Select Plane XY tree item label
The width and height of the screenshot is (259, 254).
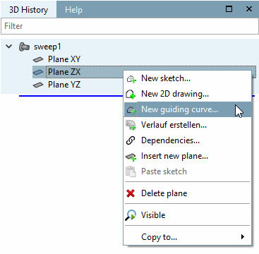click(x=64, y=59)
